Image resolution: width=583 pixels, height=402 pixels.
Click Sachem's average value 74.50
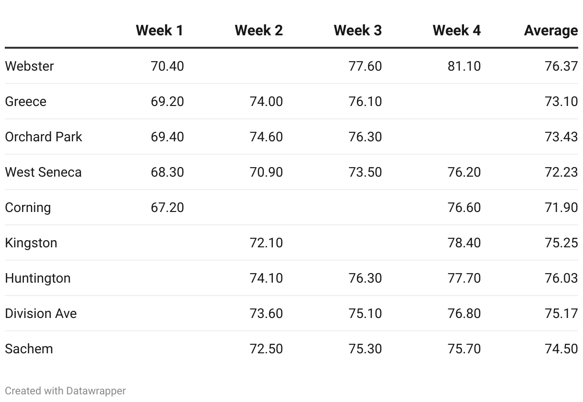561,349
